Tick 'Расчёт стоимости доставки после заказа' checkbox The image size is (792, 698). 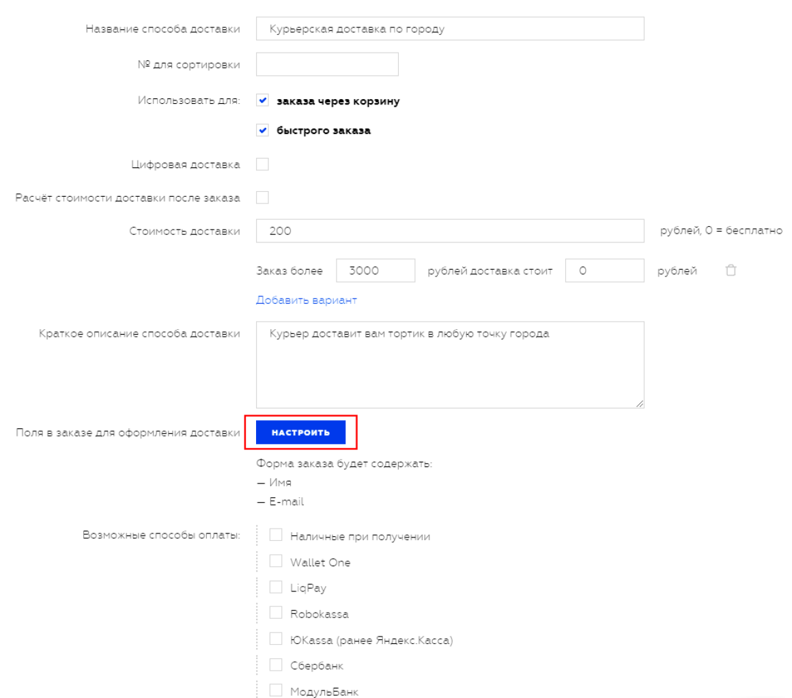(262, 197)
